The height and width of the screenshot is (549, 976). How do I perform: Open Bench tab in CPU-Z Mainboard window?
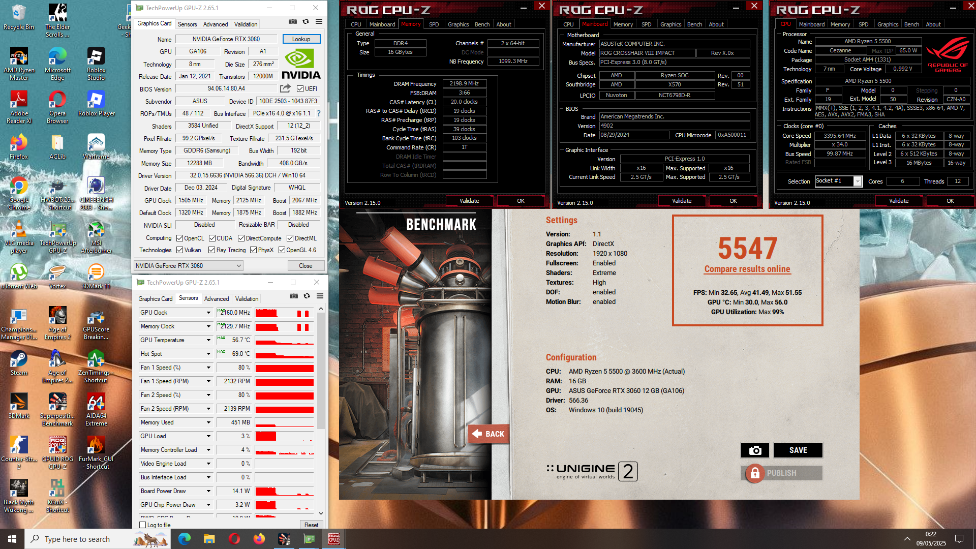coord(694,24)
